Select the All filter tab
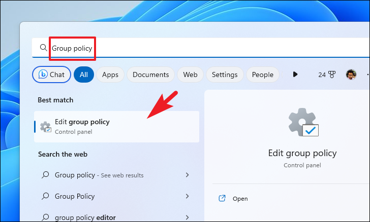This screenshot has width=370, height=222. click(x=84, y=75)
